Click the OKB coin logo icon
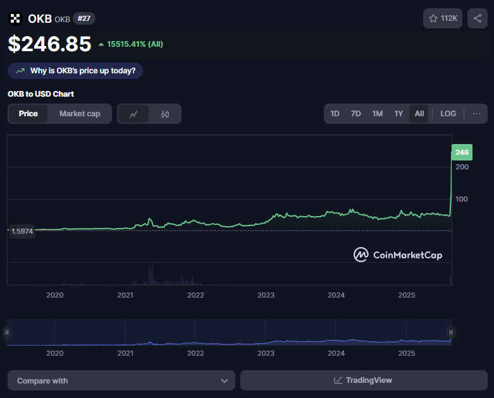Image resolution: width=494 pixels, height=398 pixels. tap(15, 18)
